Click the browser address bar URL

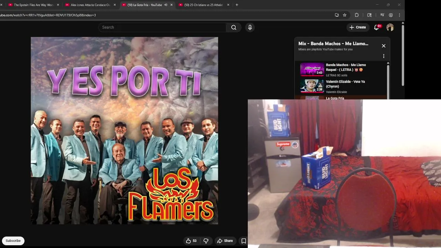click(48, 15)
